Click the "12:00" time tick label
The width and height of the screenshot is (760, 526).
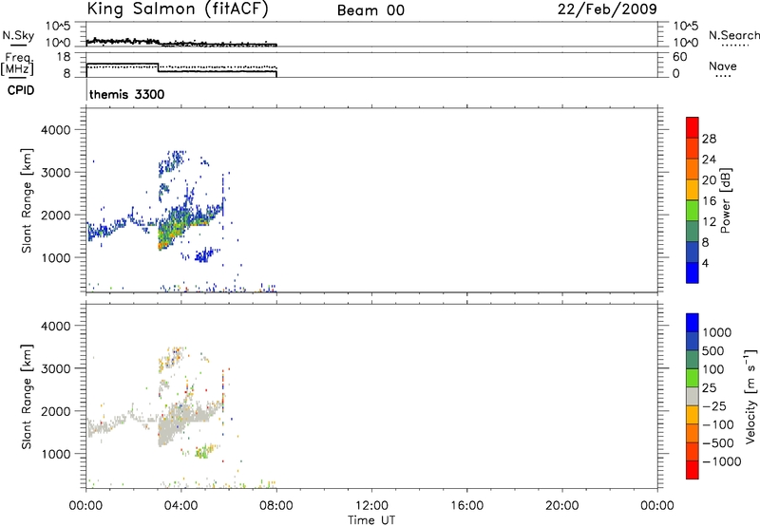371,506
